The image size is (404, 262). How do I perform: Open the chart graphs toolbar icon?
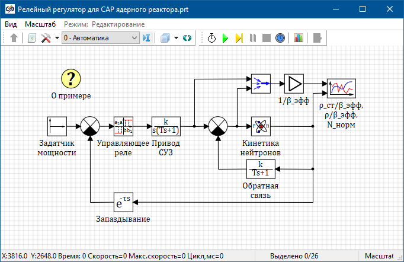click(x=298, y=38)
